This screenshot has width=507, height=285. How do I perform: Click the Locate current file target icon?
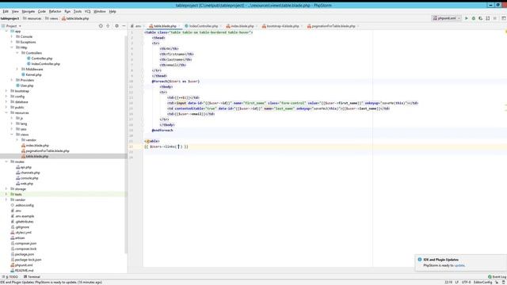[101, 26]
